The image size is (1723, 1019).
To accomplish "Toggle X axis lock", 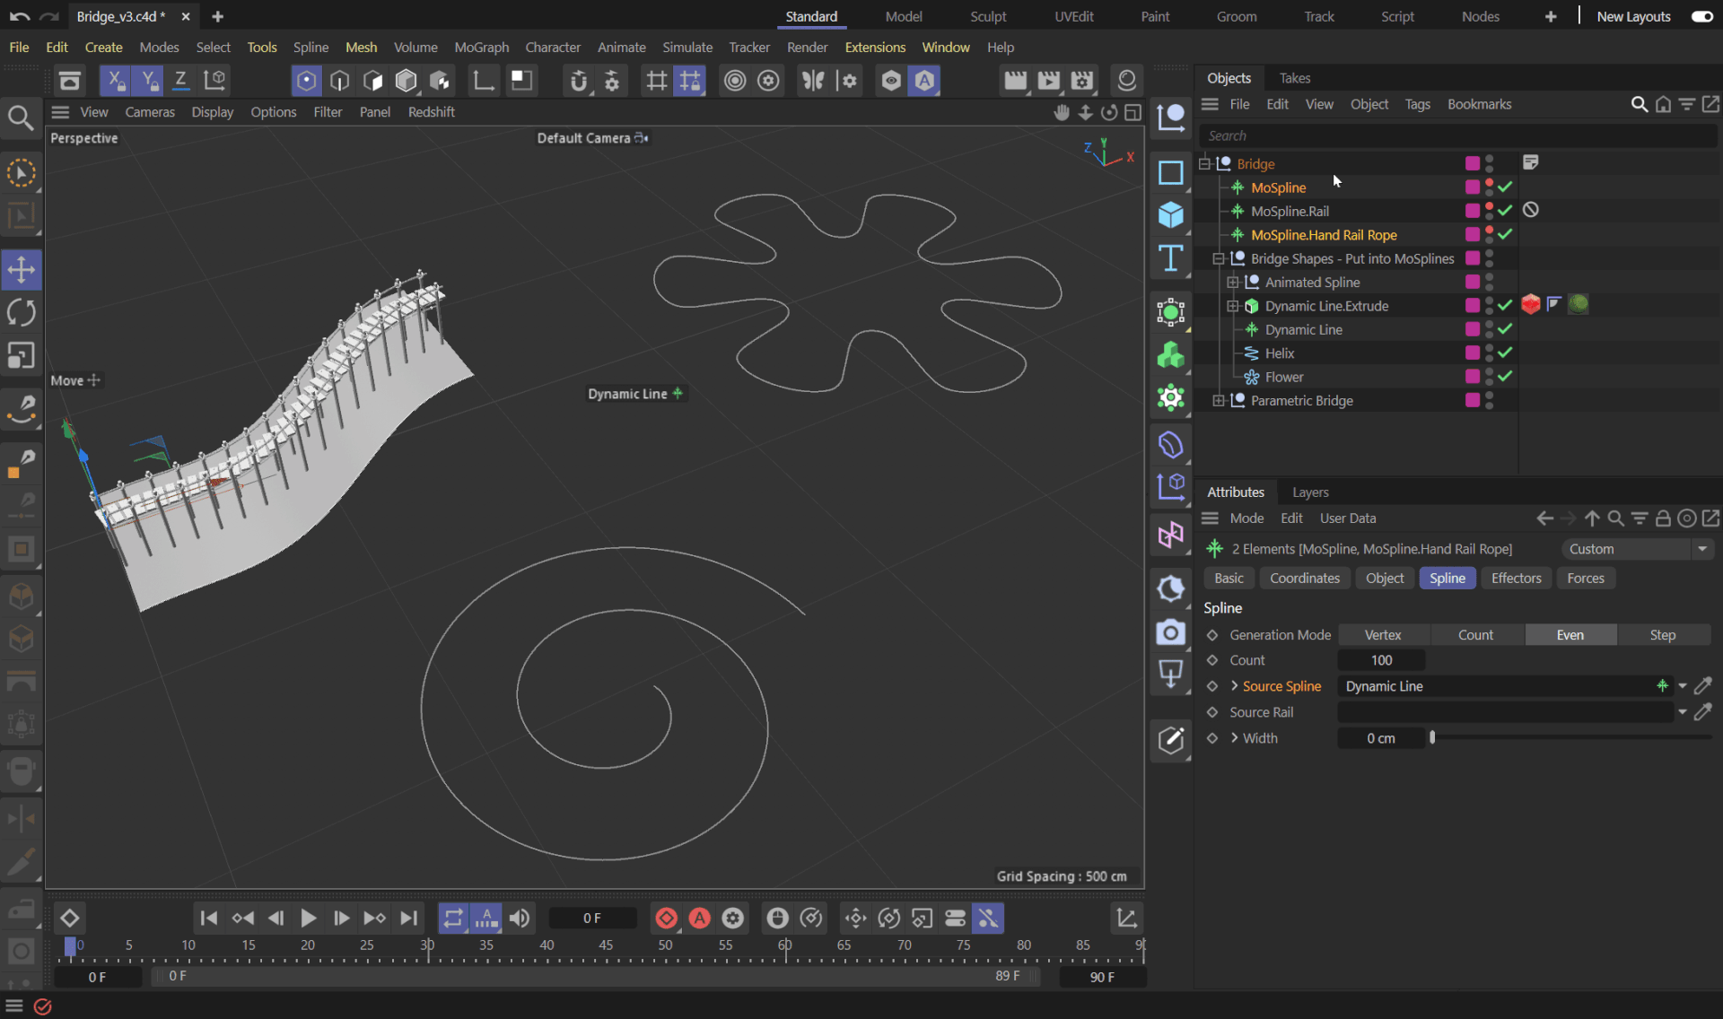I will (115, 81).
